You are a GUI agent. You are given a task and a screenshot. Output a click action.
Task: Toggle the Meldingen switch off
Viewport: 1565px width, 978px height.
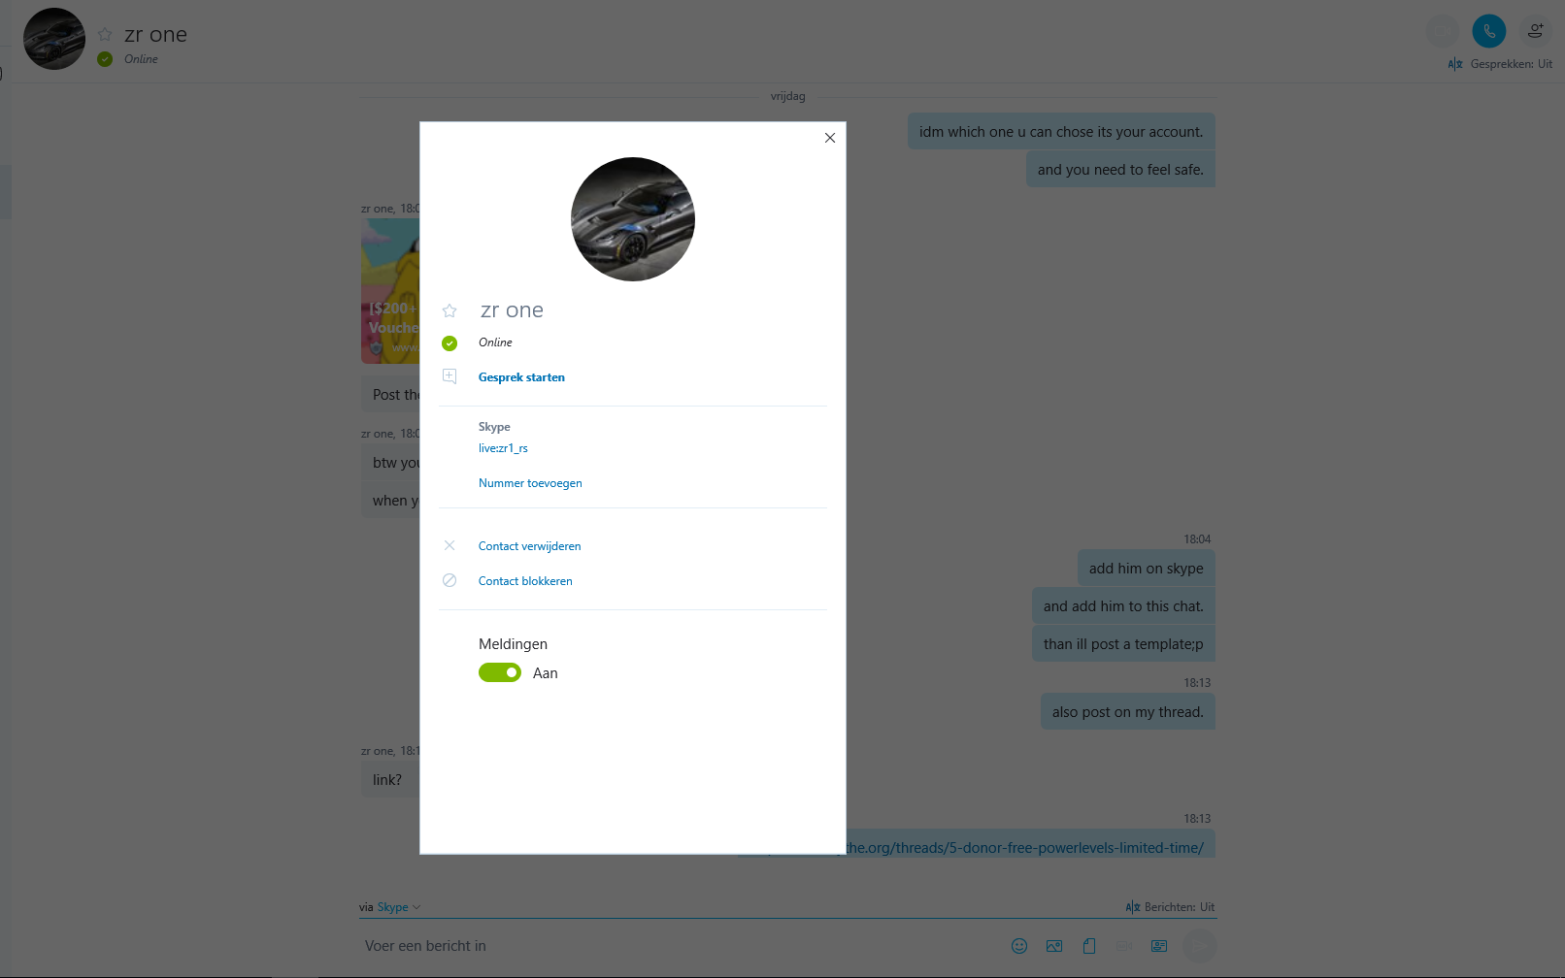coord(500,672)
